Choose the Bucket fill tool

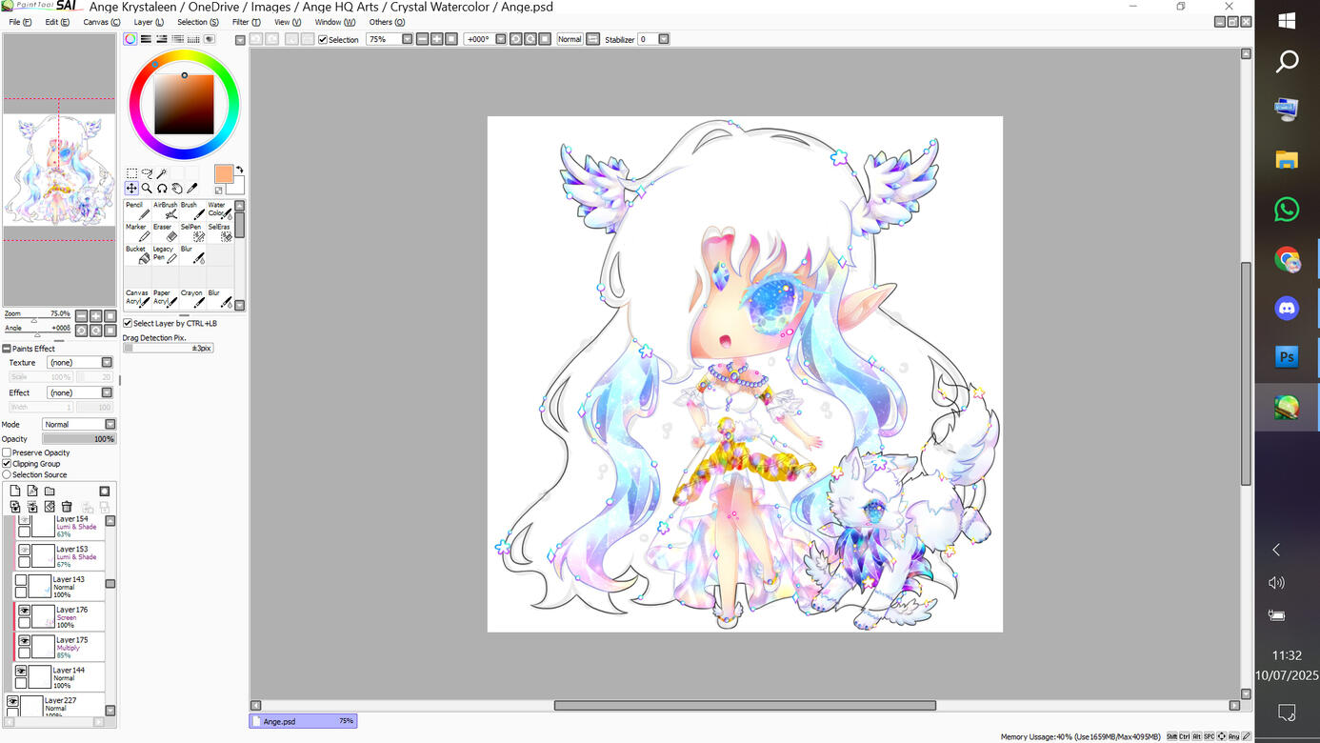(138, 254)
